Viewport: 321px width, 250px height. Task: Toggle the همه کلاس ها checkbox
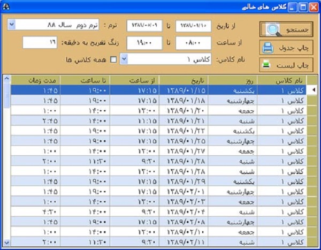[x=113, y=59]
